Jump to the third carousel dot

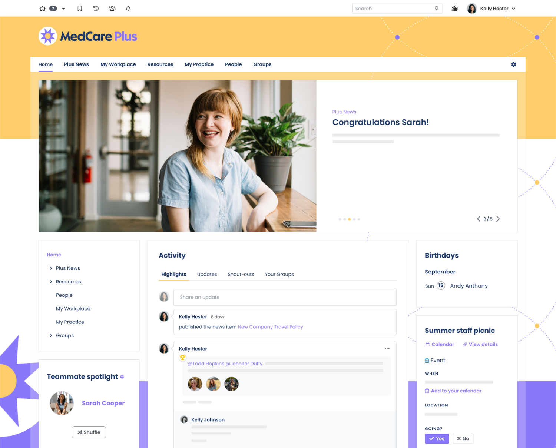pos(349,219)
